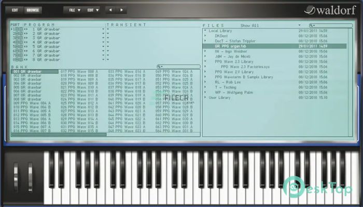Toggle the S button for part 2
Image resolution: width=363 pixels, height=207 pixels.
coord(21,34)
